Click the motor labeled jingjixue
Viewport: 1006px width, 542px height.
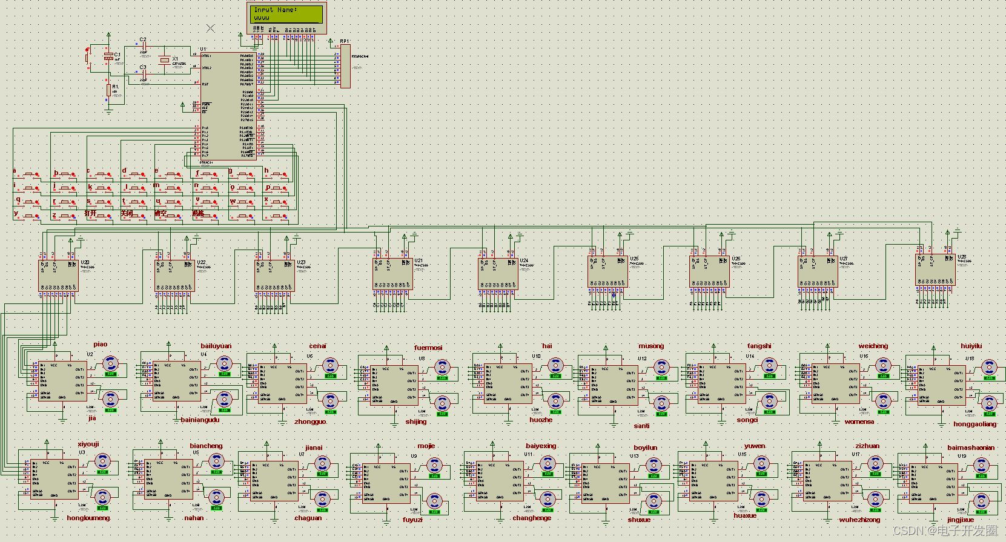pos(980,502)
